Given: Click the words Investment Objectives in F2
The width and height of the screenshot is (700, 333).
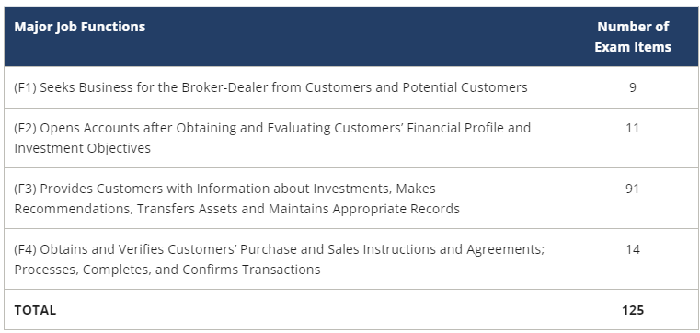Looking at the screenshot, I should [x=82, y=148].
